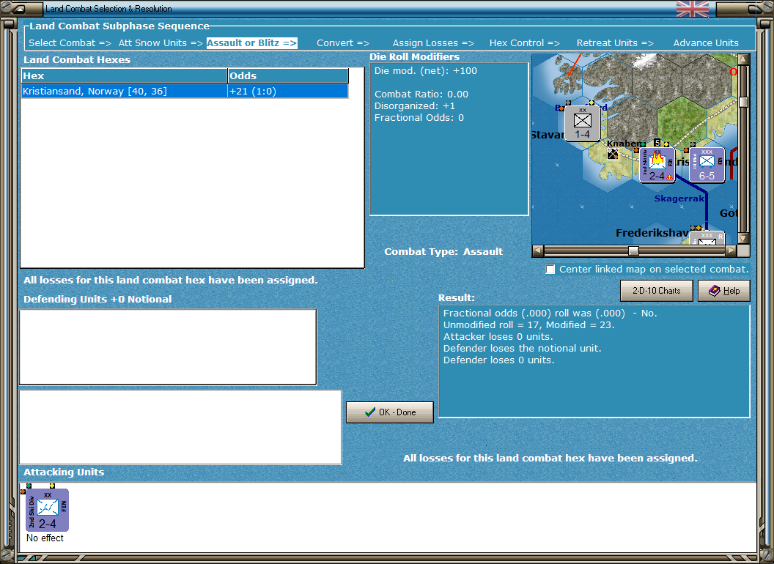Click the Die mod. (net): +100 line
Viewport: 774px width, 564px height.
point(426,70)
